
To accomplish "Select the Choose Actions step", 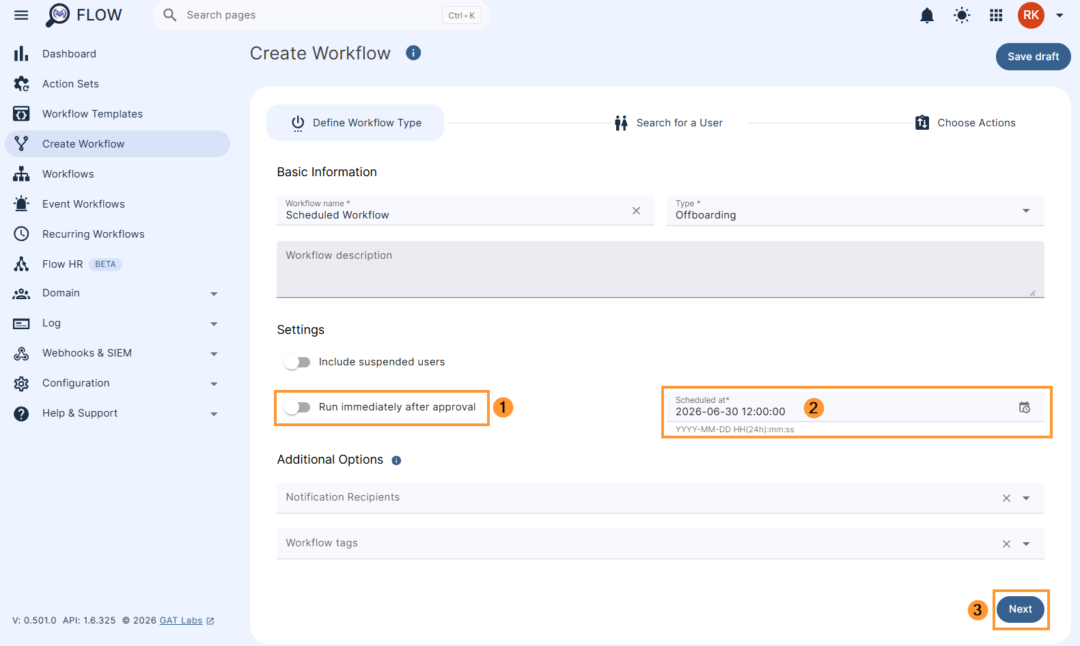I will click(965, 123).
